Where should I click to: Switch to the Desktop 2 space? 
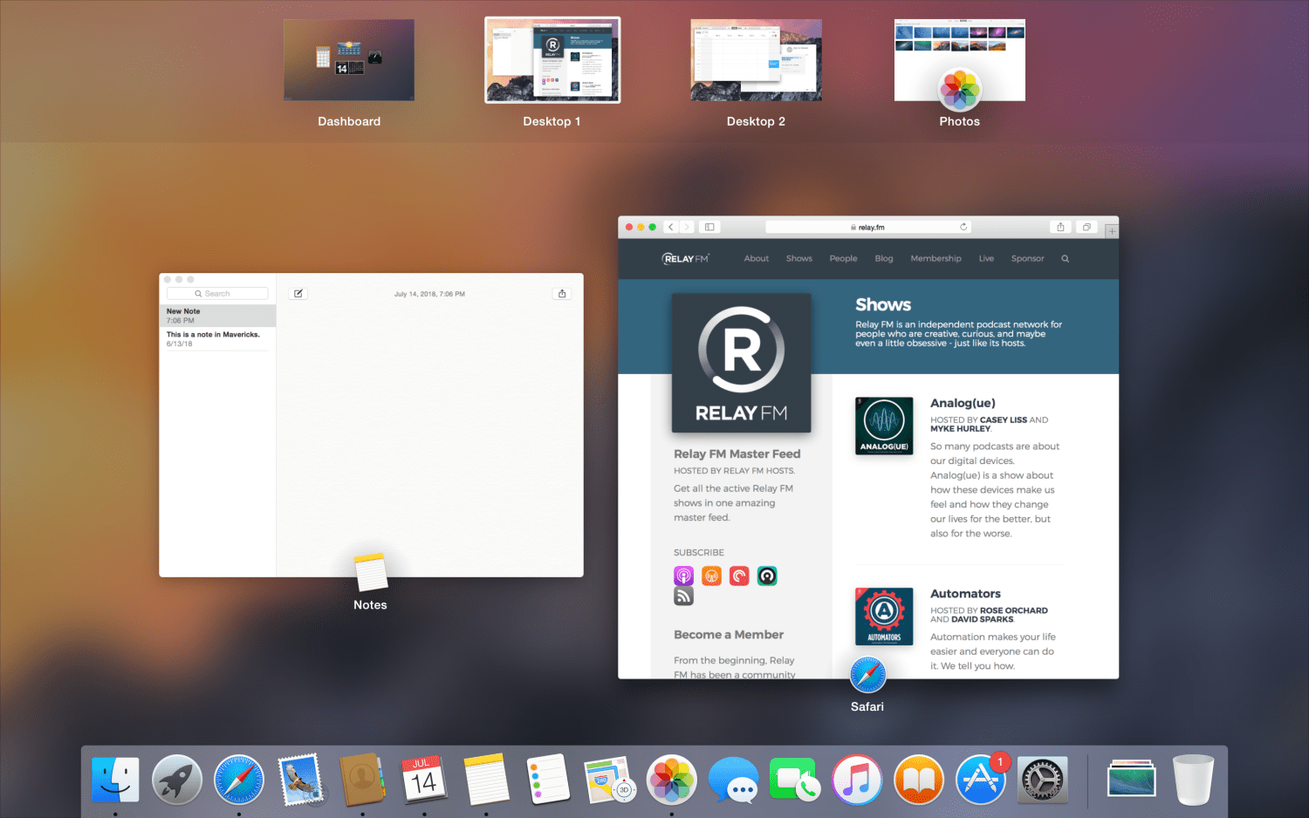756,60
